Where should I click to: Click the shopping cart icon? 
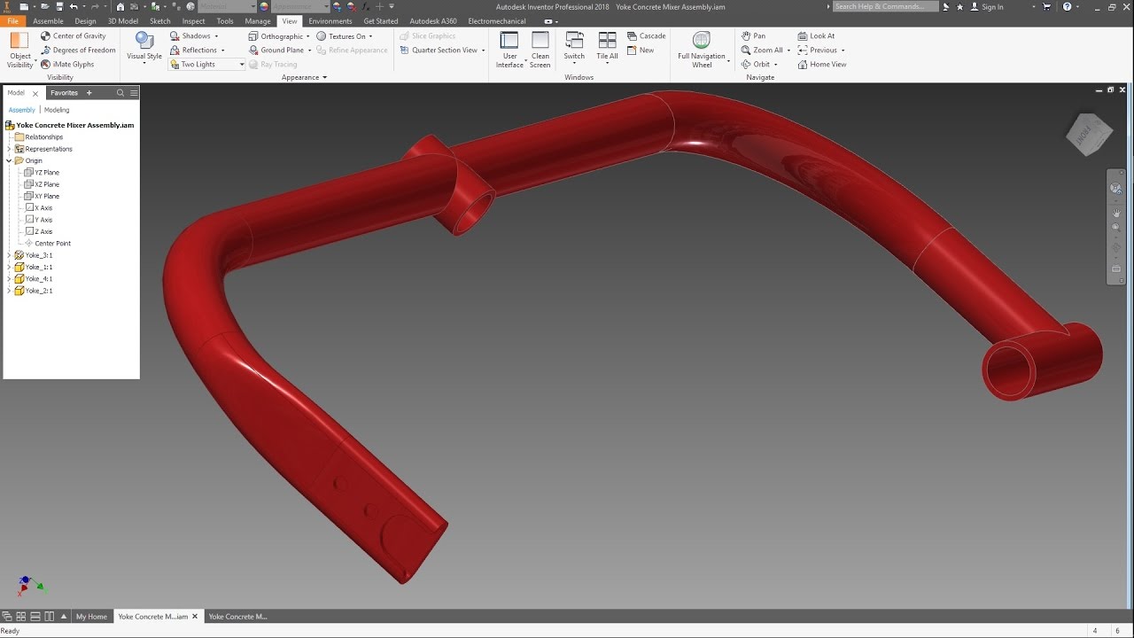(x=1046, y=6)
